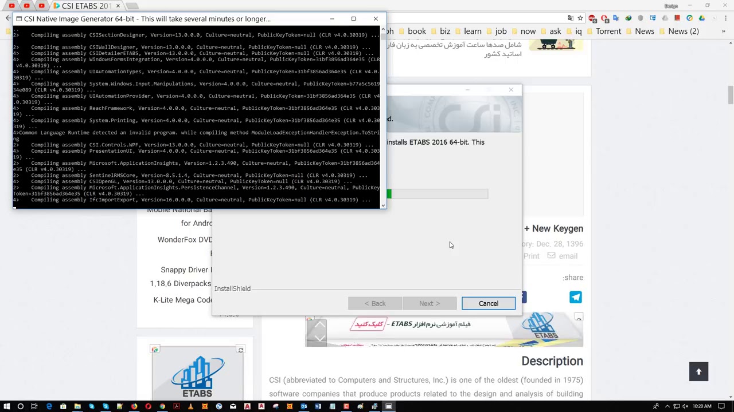Click the muted volume icon in the tray

click(685, 406)
